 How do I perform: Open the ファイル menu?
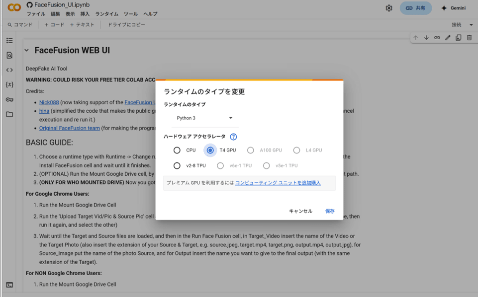point(36,14)
